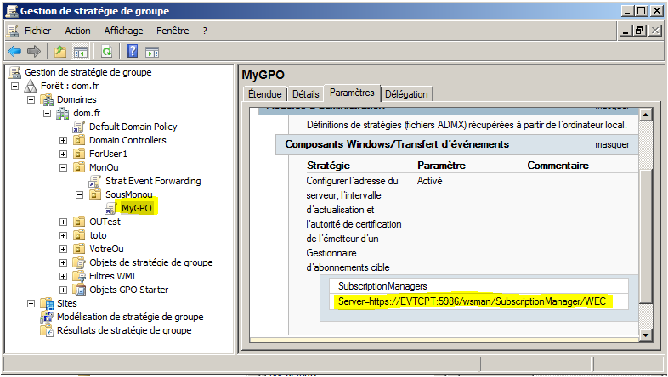Switch to the Détails tab
Screen dimensions: 668x377
pyautogui.click(x=305, y=94)
